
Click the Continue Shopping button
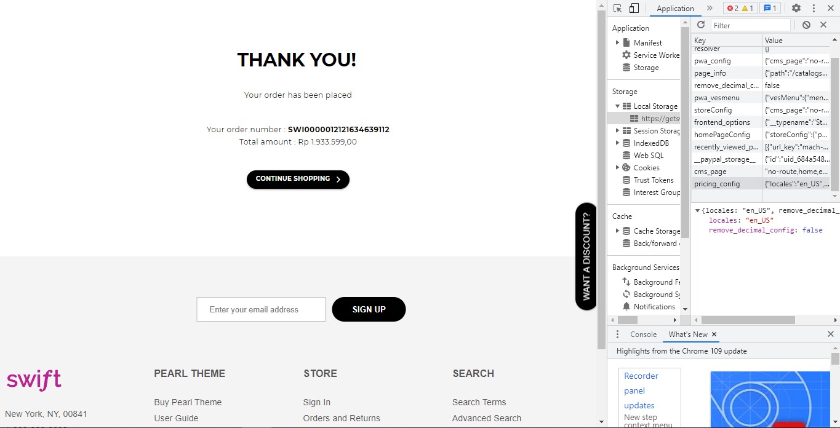point(298,179)
